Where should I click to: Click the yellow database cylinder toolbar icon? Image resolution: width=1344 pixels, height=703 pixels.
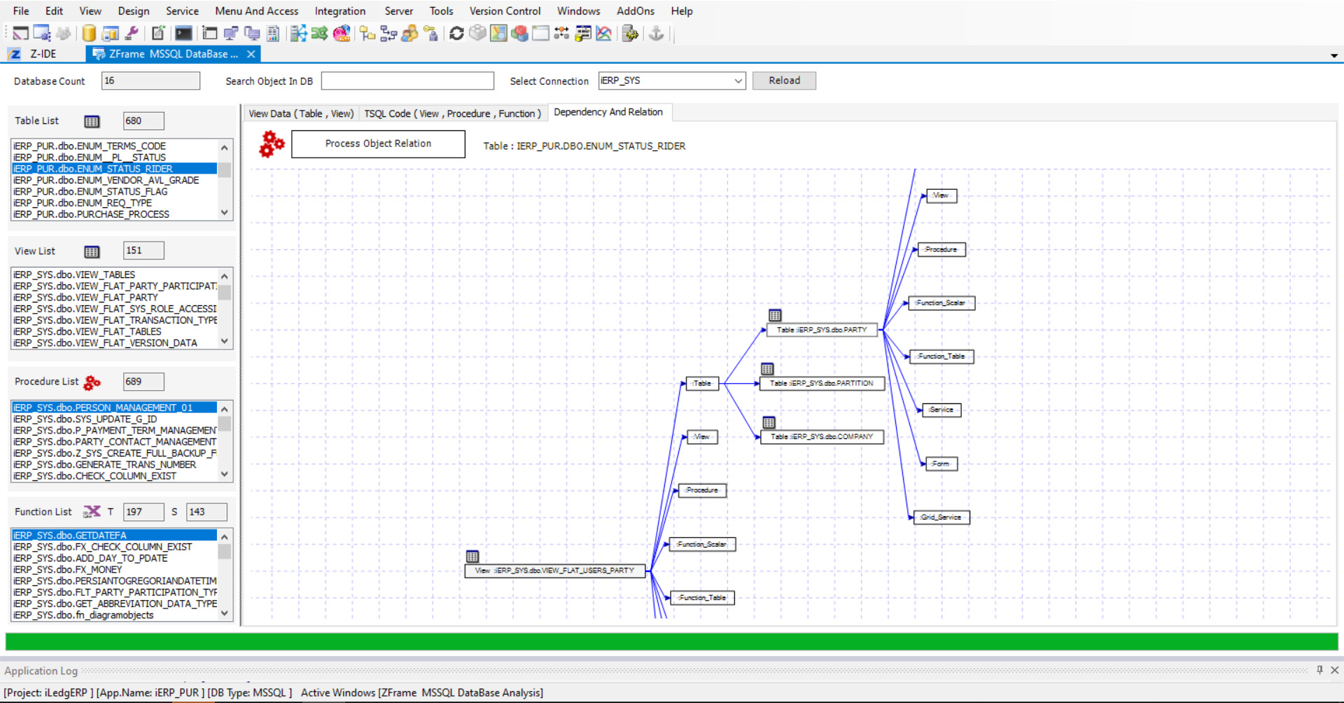89,33
